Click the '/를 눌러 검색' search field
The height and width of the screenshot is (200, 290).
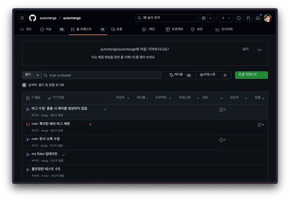[166, 18]
